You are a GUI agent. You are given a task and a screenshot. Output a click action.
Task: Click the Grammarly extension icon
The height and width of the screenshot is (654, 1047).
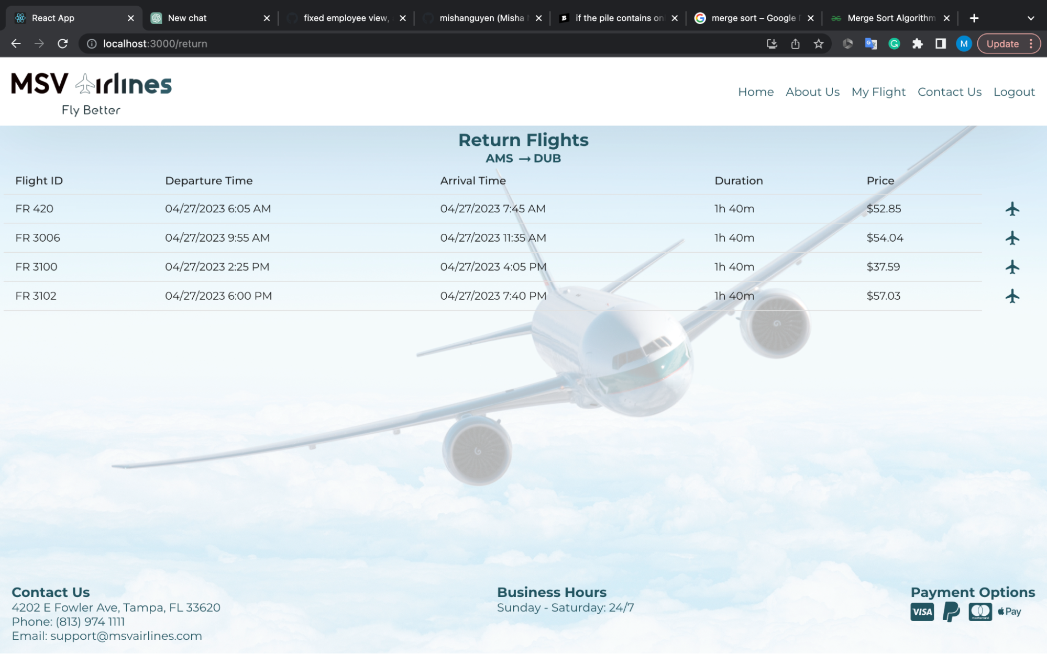pos(895,43)
